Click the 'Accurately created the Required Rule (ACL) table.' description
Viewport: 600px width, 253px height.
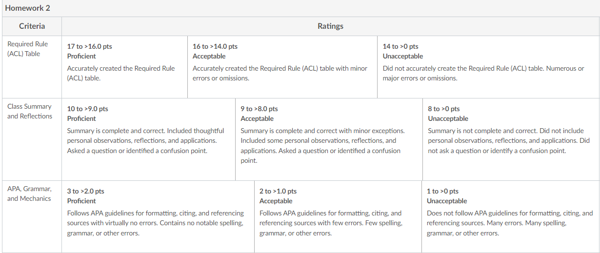(121, 73)
